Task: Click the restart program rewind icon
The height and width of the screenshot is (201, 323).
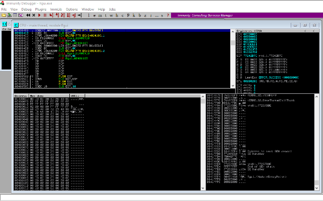Action: point(28,15)
